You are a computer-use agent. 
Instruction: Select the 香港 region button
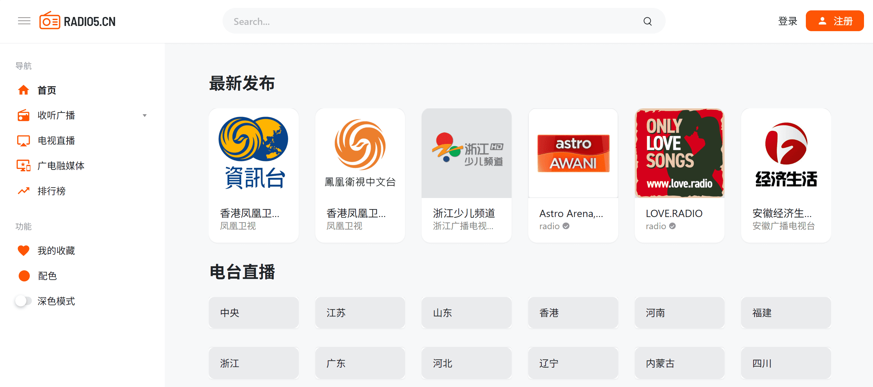coord(573,313)
